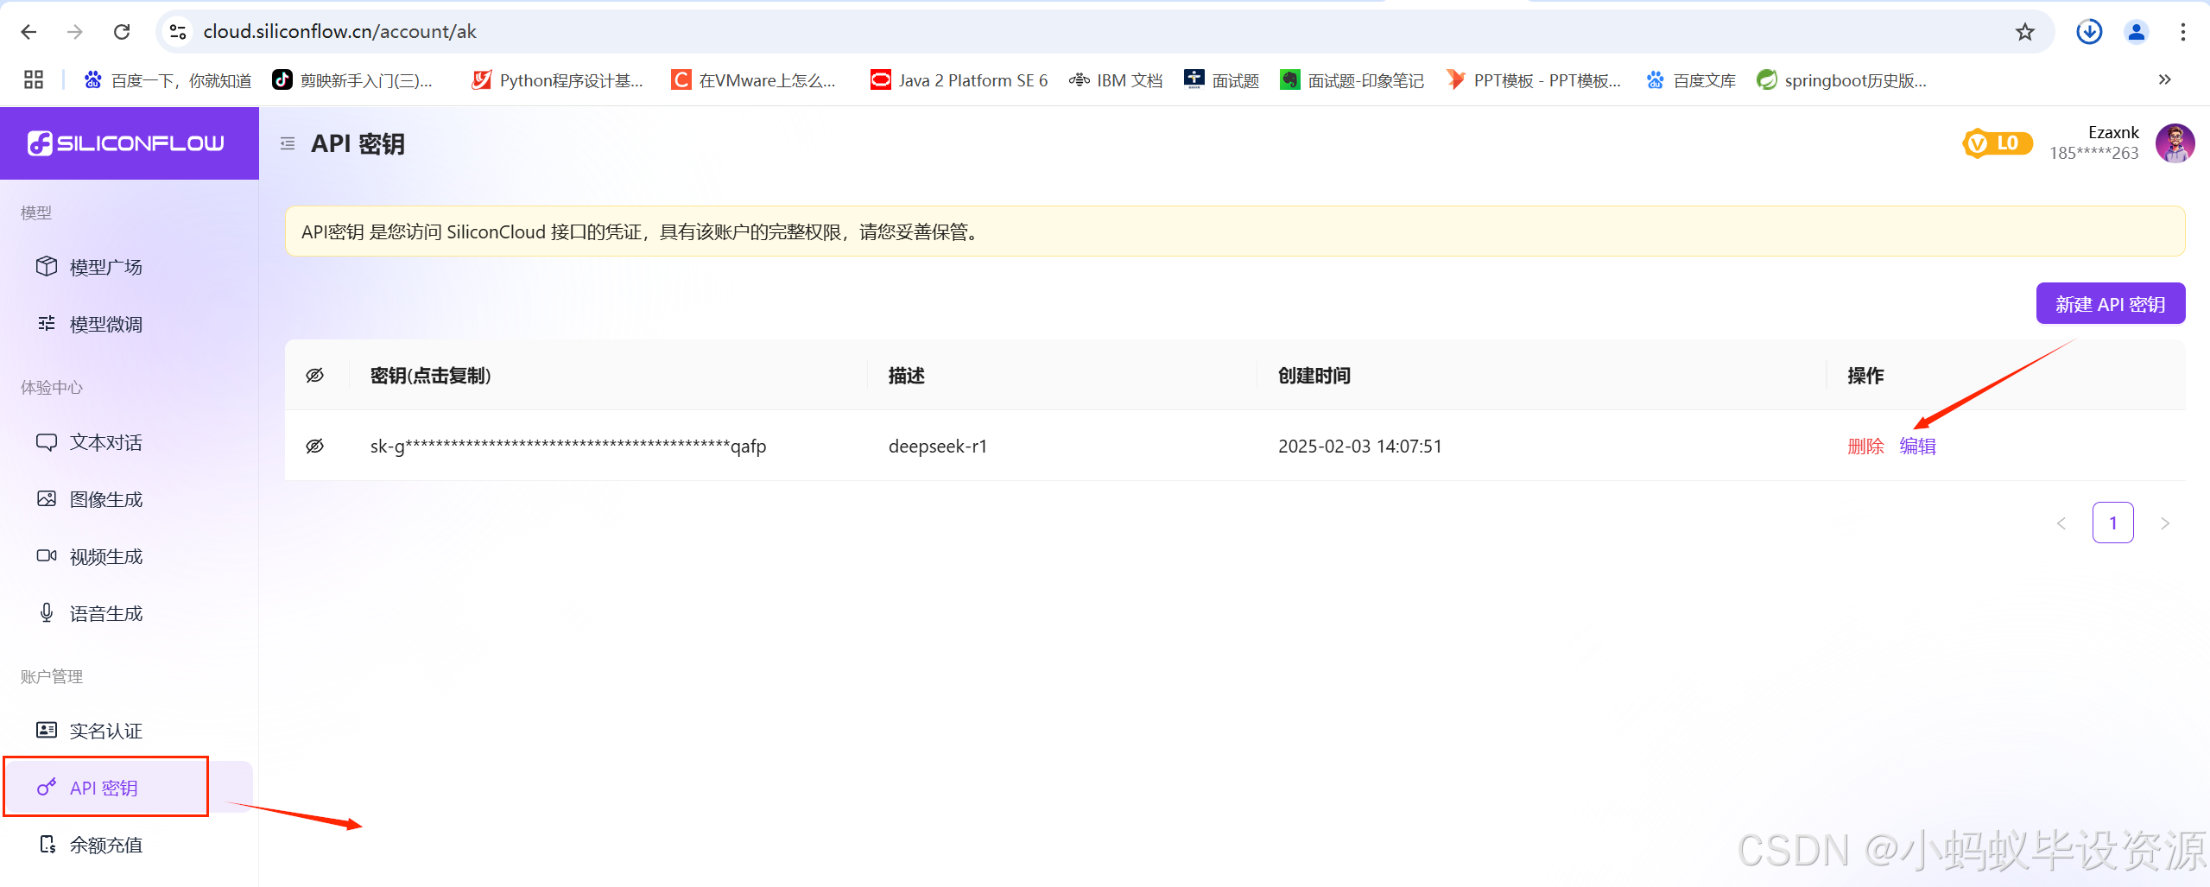The height and width of the screenshot is (887, 2210).
Task: Click the 新建 API 密钥 button
Action: click(x=2110, y=303)
